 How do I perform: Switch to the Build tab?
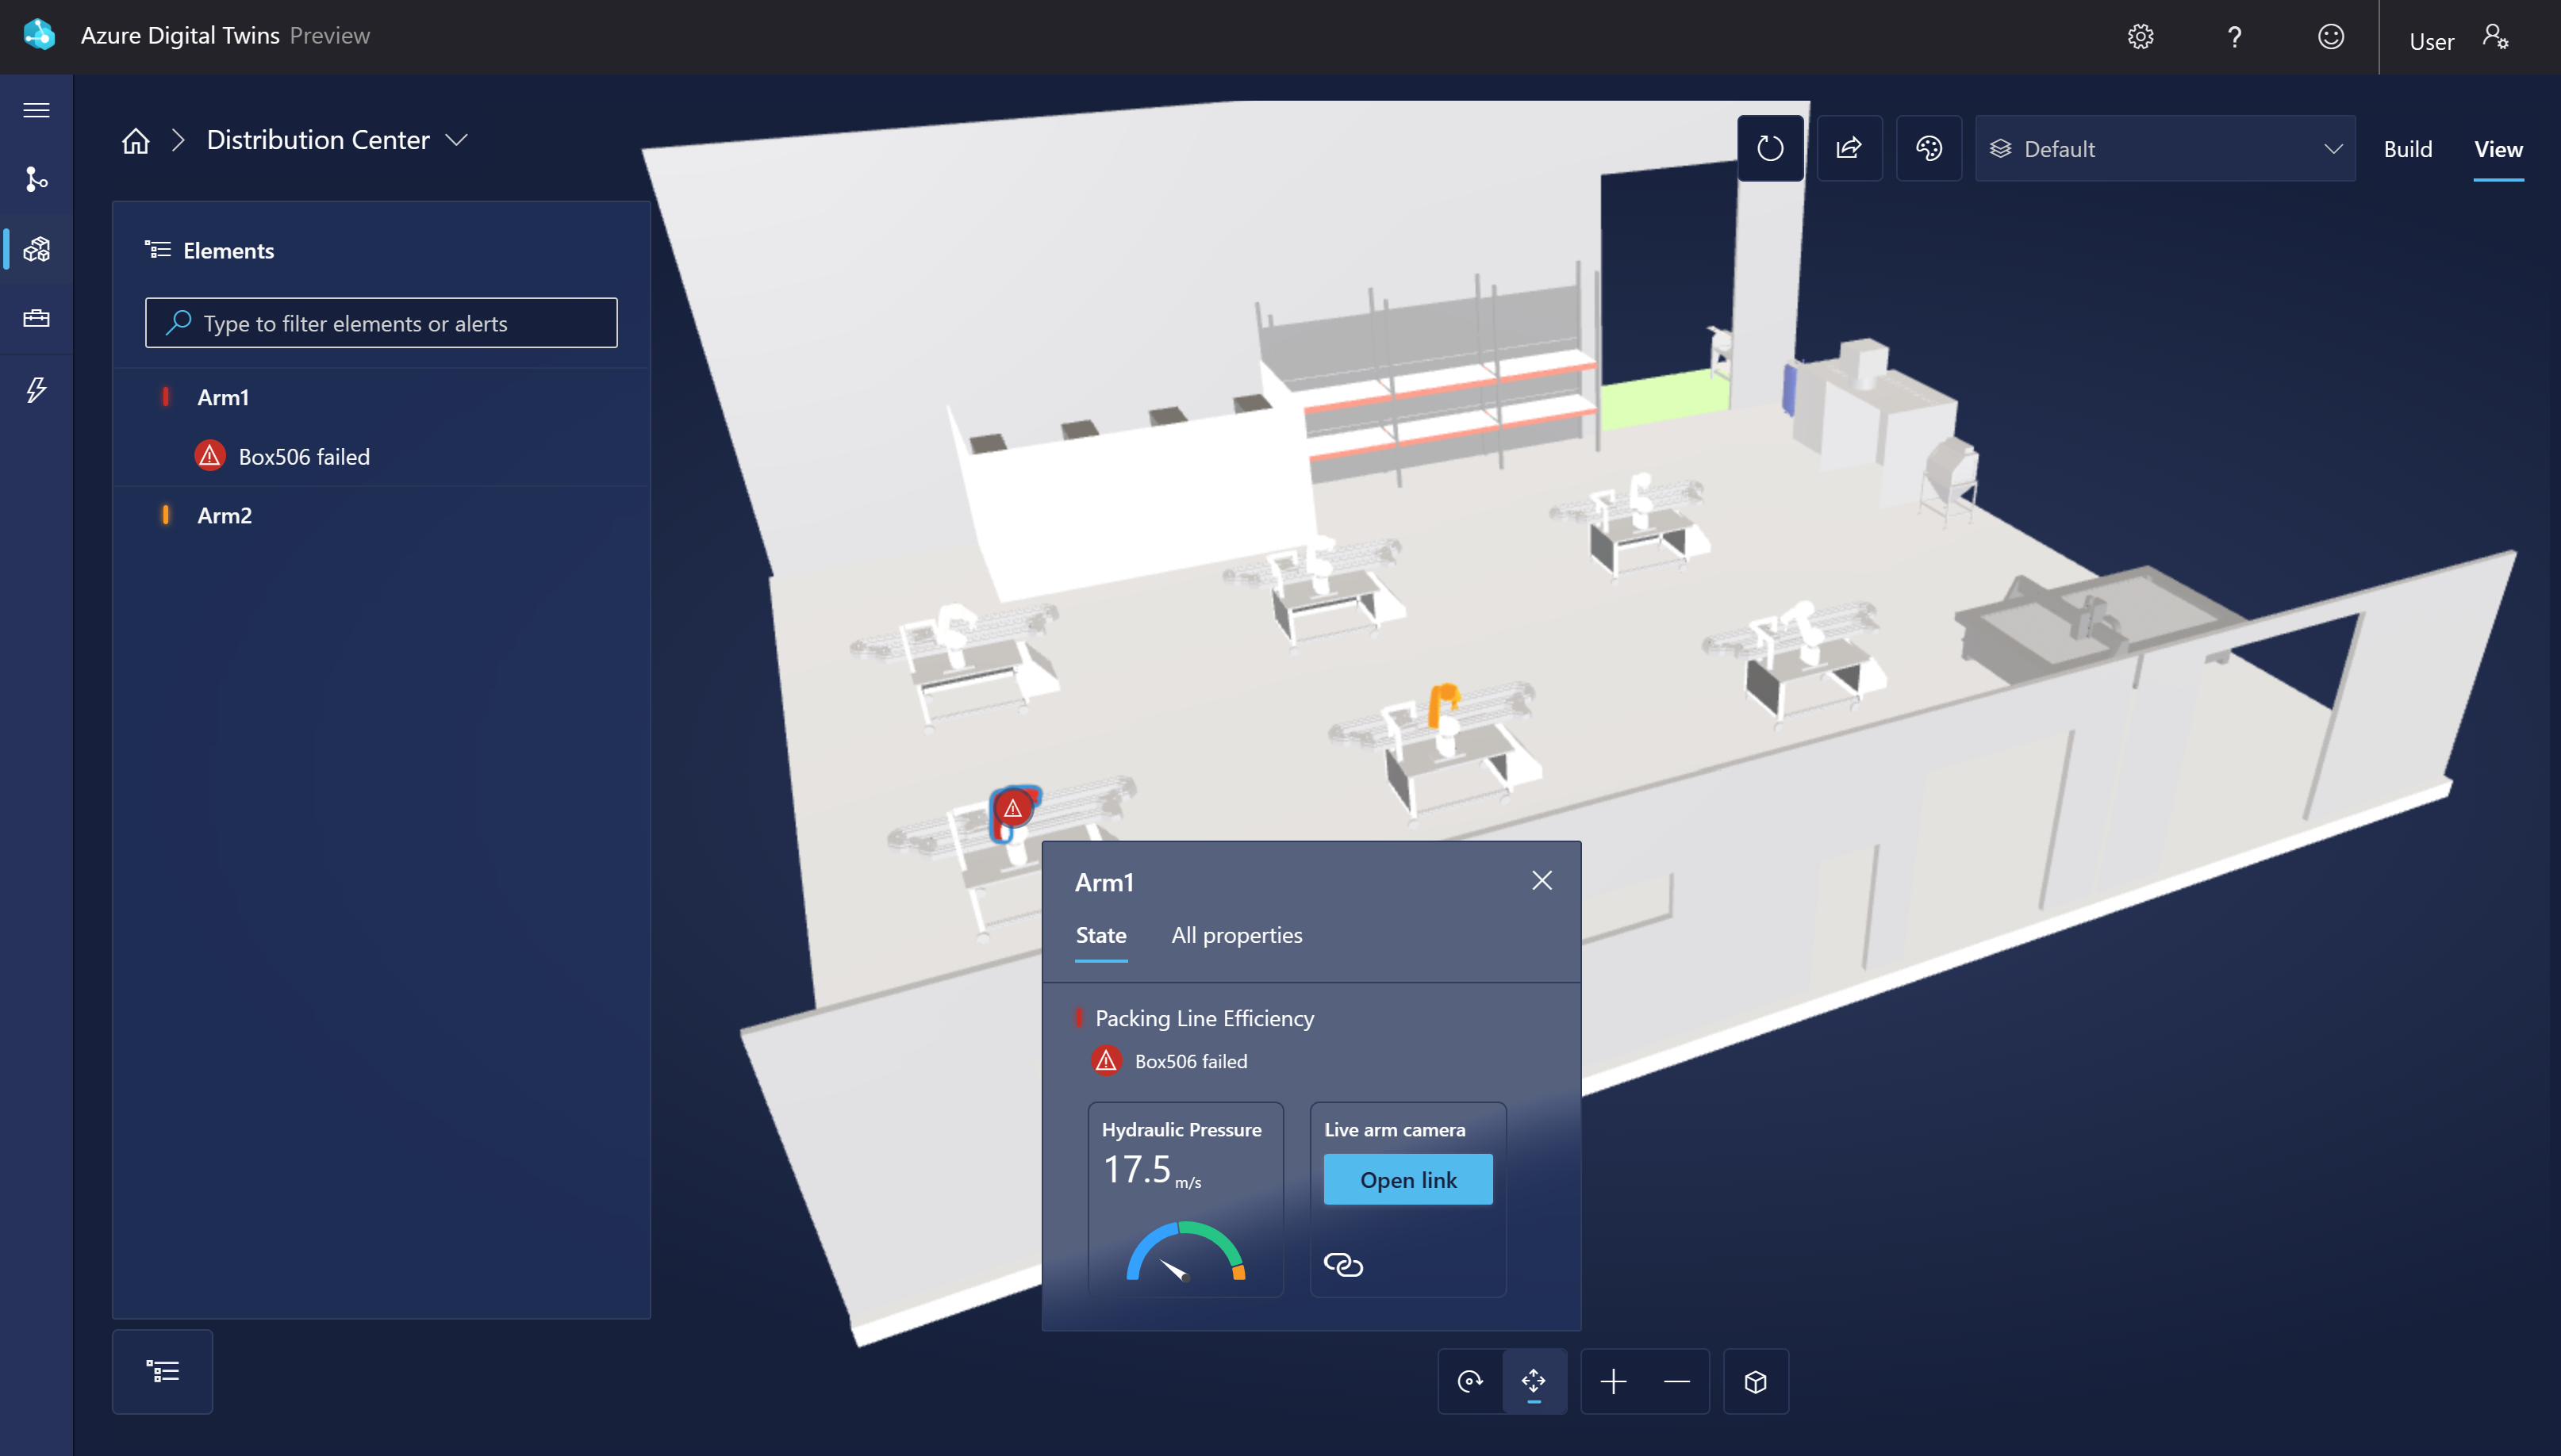[x=2408, y=148]
